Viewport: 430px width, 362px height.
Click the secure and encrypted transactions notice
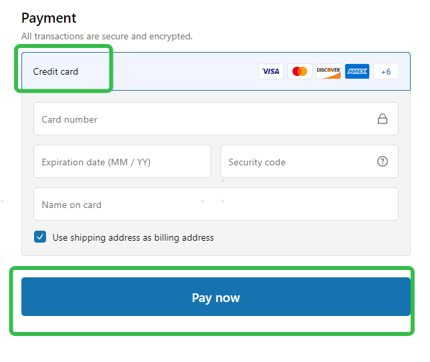point(107,36)
